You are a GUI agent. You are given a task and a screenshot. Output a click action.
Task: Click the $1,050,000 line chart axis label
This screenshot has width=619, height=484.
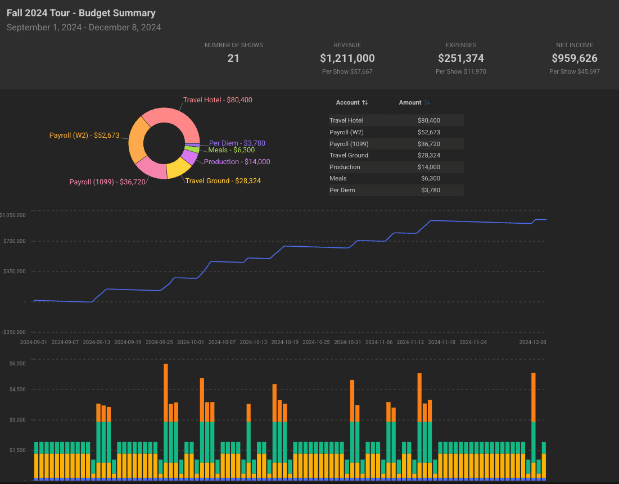pos(12,215)
